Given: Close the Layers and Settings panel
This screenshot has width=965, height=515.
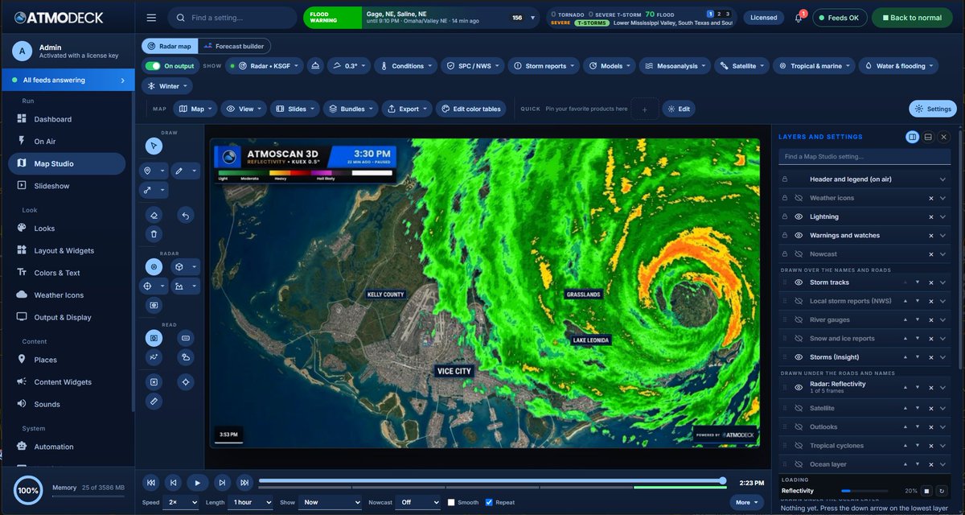Looking at the screenshot, I should pyautogui.click(x=944, y=137).
